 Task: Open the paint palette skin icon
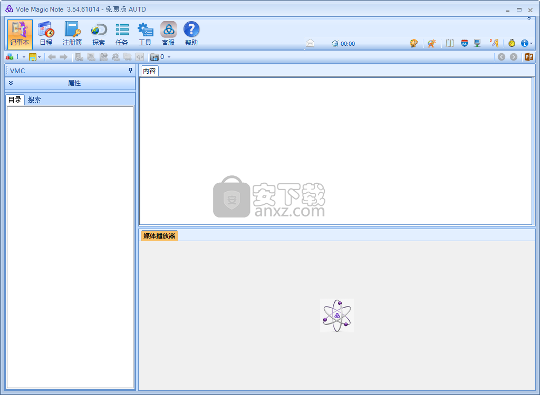tap(413, 43)
